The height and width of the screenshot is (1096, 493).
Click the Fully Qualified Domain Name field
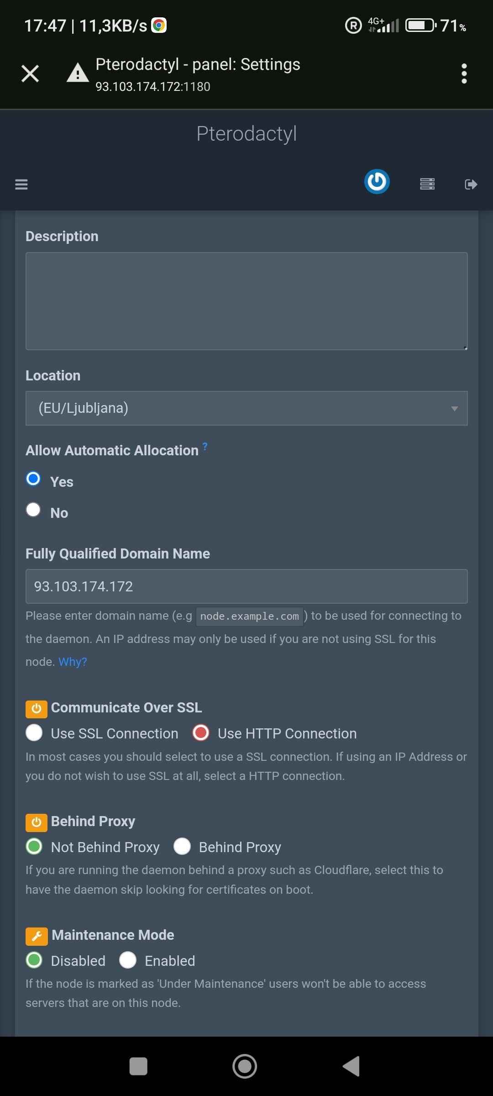click(x=246, y=586)
